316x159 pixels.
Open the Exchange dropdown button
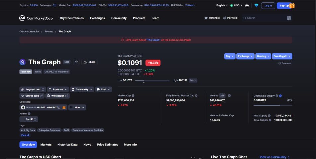[245, 56]
